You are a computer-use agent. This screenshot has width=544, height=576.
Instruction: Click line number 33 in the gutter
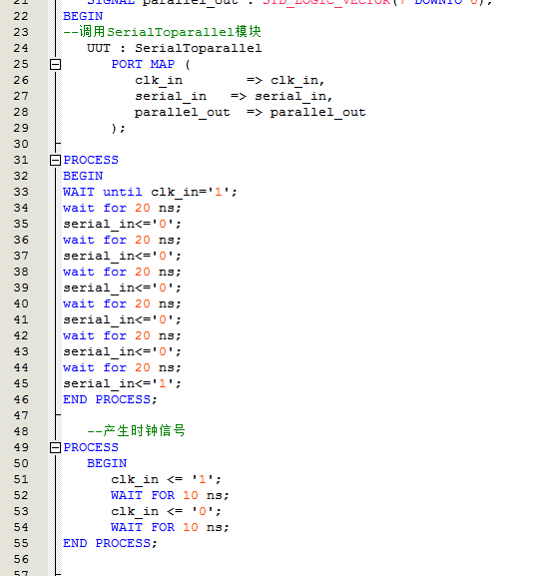[x=21, y=192]
